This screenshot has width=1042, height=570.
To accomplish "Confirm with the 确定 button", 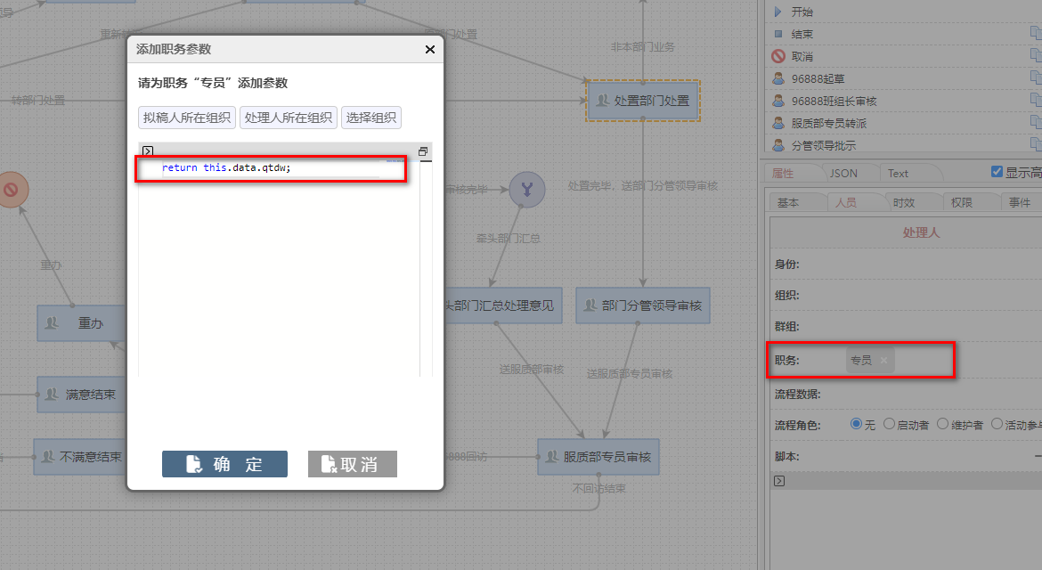I will (224, 464).
